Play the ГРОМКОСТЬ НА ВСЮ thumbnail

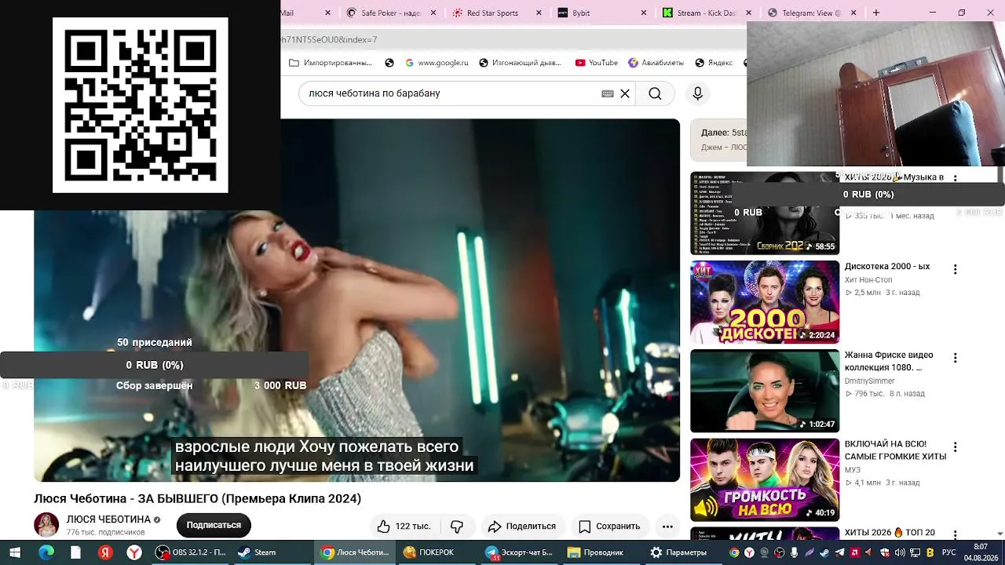[x=765, y=479]
